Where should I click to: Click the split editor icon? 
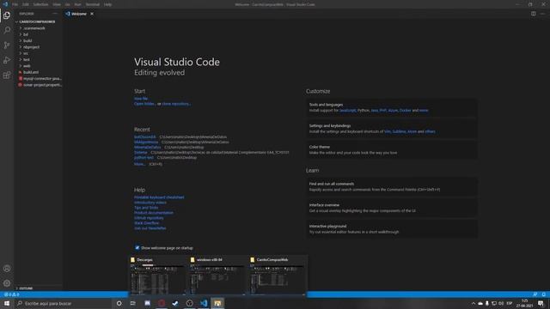(x=533, y=14)
